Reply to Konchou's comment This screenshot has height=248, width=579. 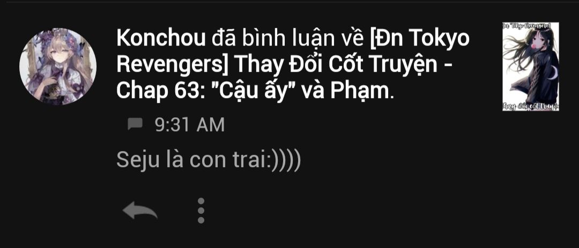[140, 211]
